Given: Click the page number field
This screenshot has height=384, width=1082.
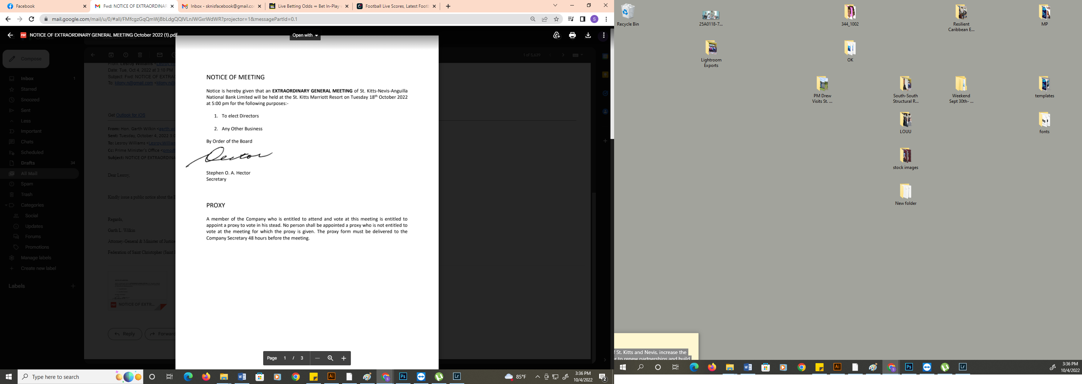Looking at the screenshot, I should click(285, 358).
